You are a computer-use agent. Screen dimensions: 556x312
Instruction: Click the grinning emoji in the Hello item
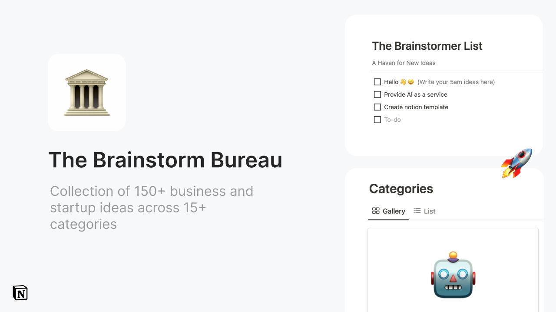pos(410,81)
